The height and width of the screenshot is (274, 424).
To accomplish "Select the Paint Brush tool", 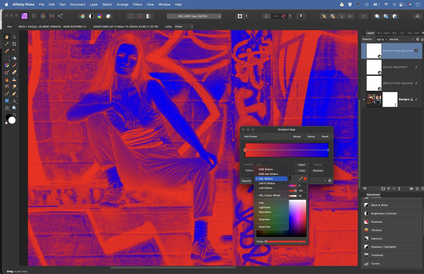I will pyautogui.click(x=14, y=66).
